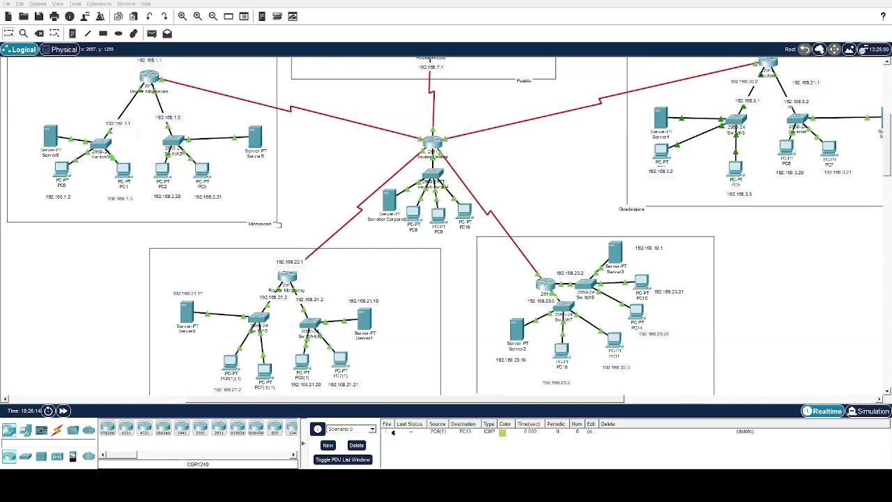The height and width of the screenshot is (502, 892).
Task: Create a new scenario with New button
Action: coord(328,446)
